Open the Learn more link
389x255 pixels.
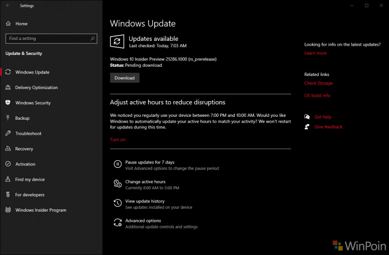pos(315,53)
